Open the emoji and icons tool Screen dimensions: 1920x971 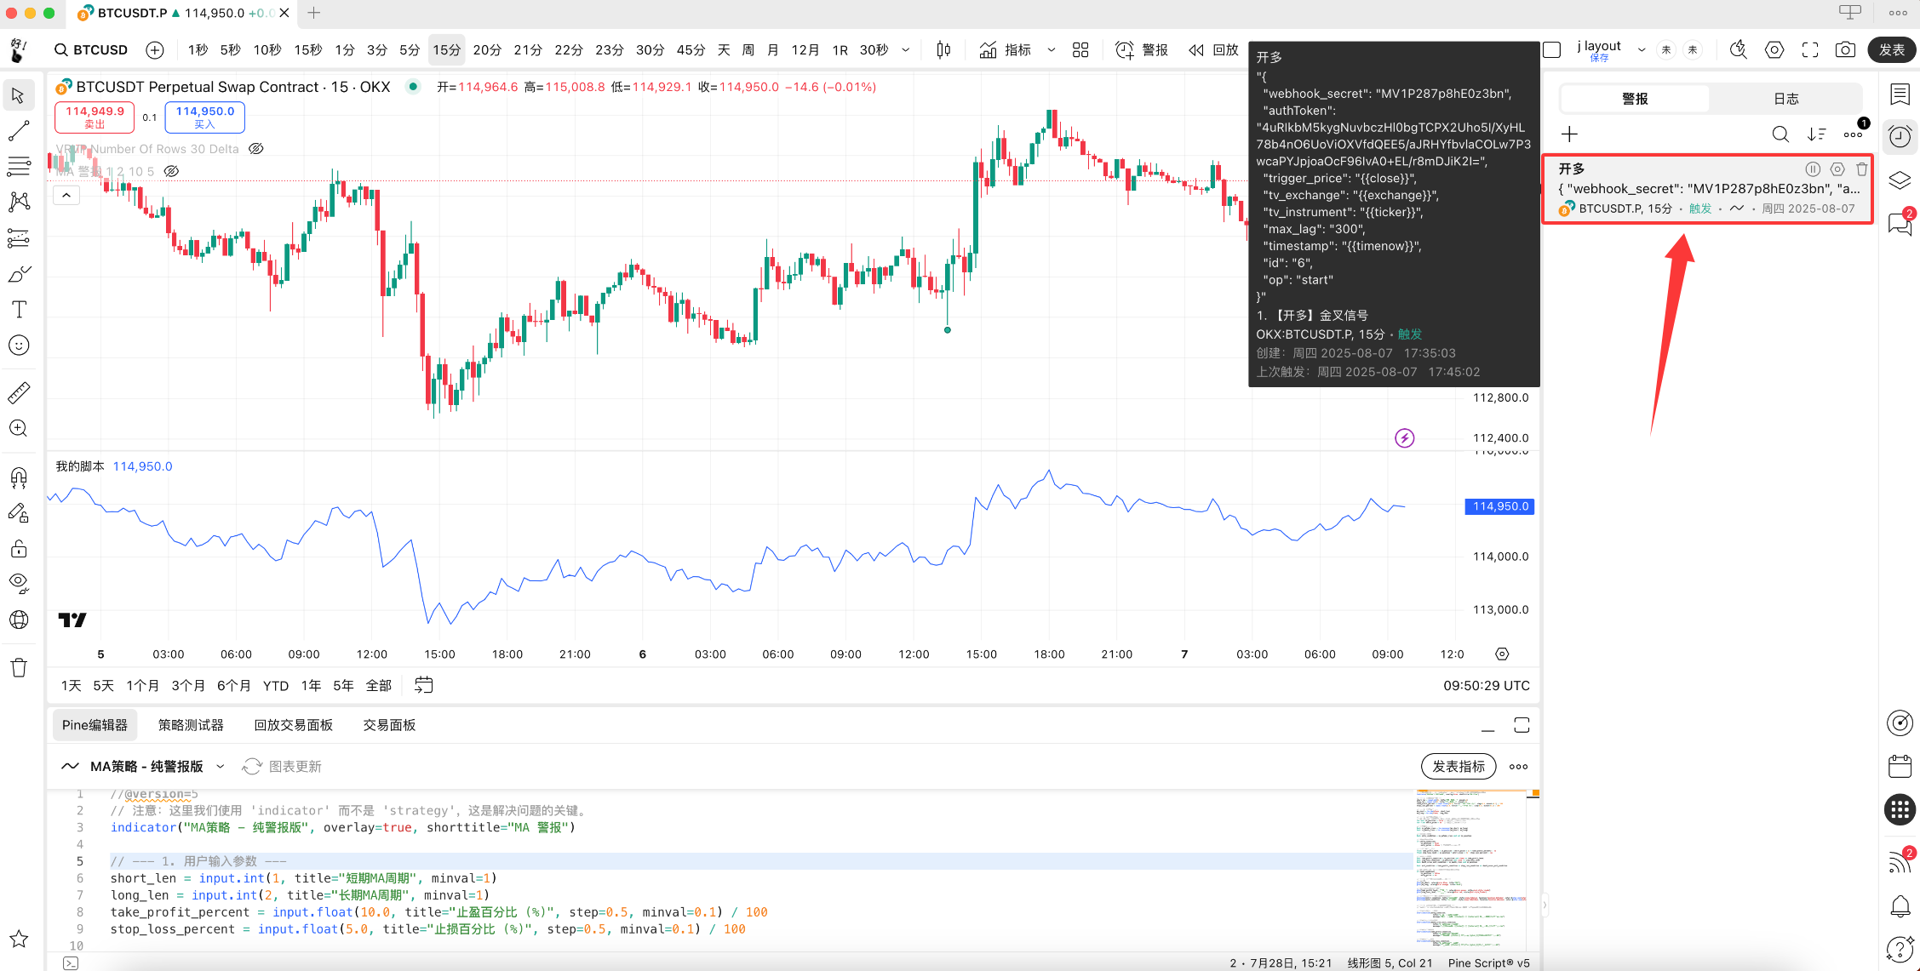pos(18,345)
